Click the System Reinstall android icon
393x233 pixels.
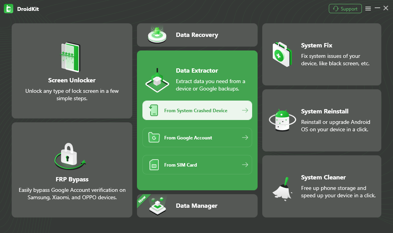pos(282,120)
